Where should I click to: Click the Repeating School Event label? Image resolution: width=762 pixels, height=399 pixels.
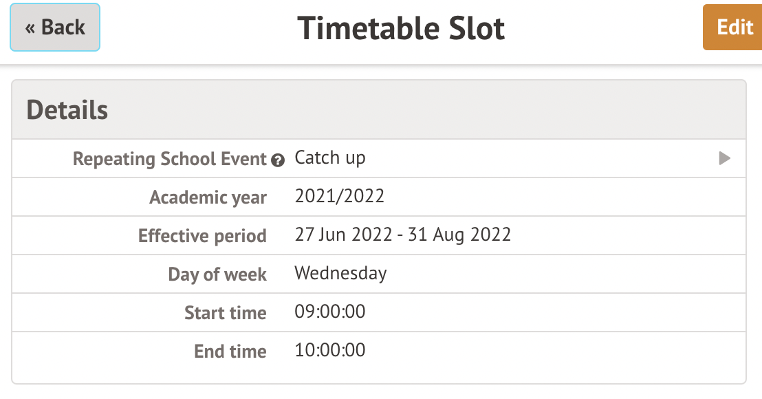169,159
